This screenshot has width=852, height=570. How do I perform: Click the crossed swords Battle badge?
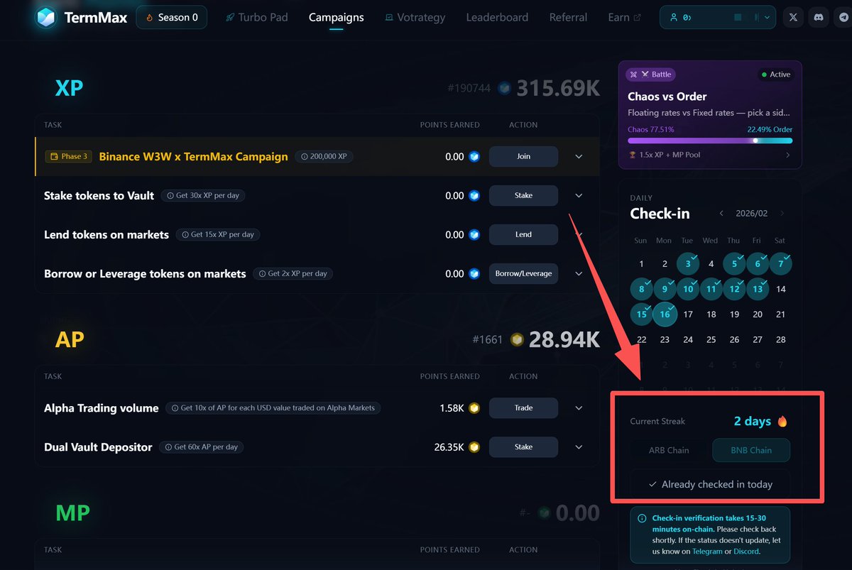650,75
